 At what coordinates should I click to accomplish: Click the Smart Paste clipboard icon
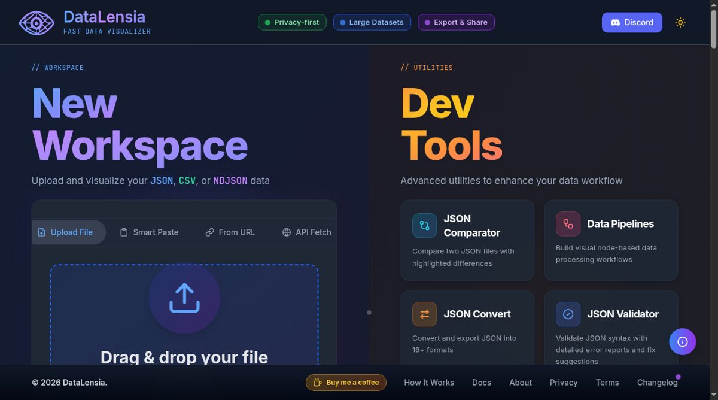pyautogui.click(x=124, y=232)
